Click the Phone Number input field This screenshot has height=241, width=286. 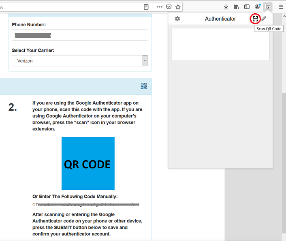pyautogui.click(x=80, y=35)
